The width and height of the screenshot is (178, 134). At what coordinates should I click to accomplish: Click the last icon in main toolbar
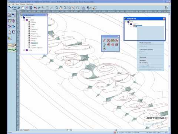pos(95,8)
